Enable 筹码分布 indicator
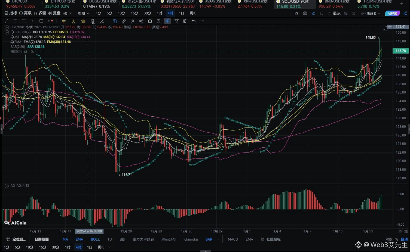The height and width of the screenshot is (252, 410). (x=169, y=239)
